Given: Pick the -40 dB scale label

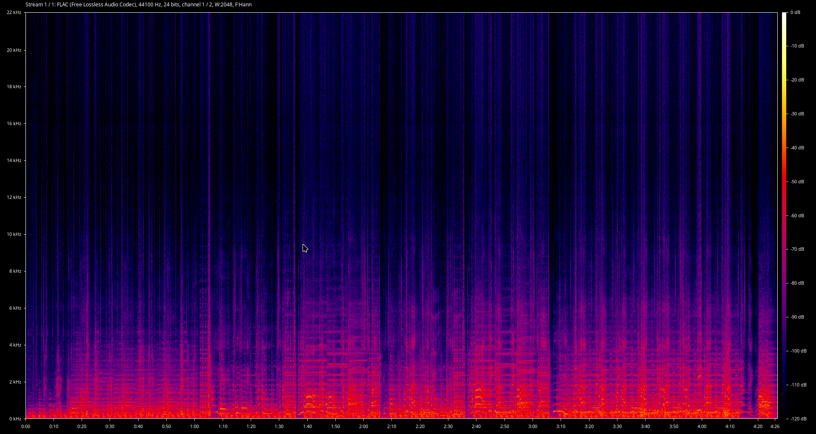Looking at the screenshot, I should pos(797,148).
